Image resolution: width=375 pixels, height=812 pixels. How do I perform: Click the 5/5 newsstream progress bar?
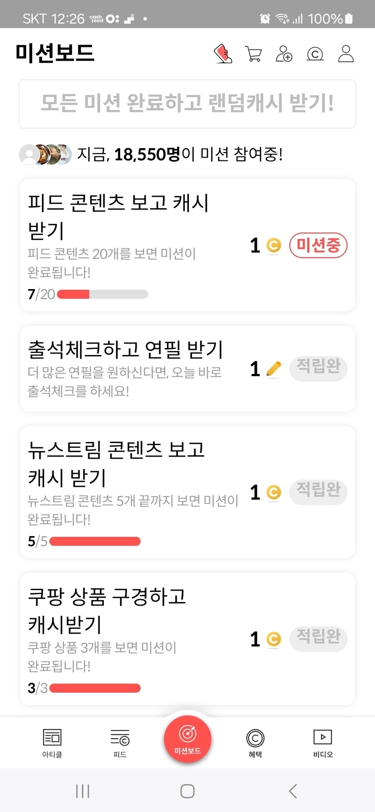tap(95, 541)
